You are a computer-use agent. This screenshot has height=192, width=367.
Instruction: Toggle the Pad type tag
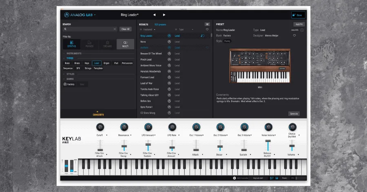[116, 63]
